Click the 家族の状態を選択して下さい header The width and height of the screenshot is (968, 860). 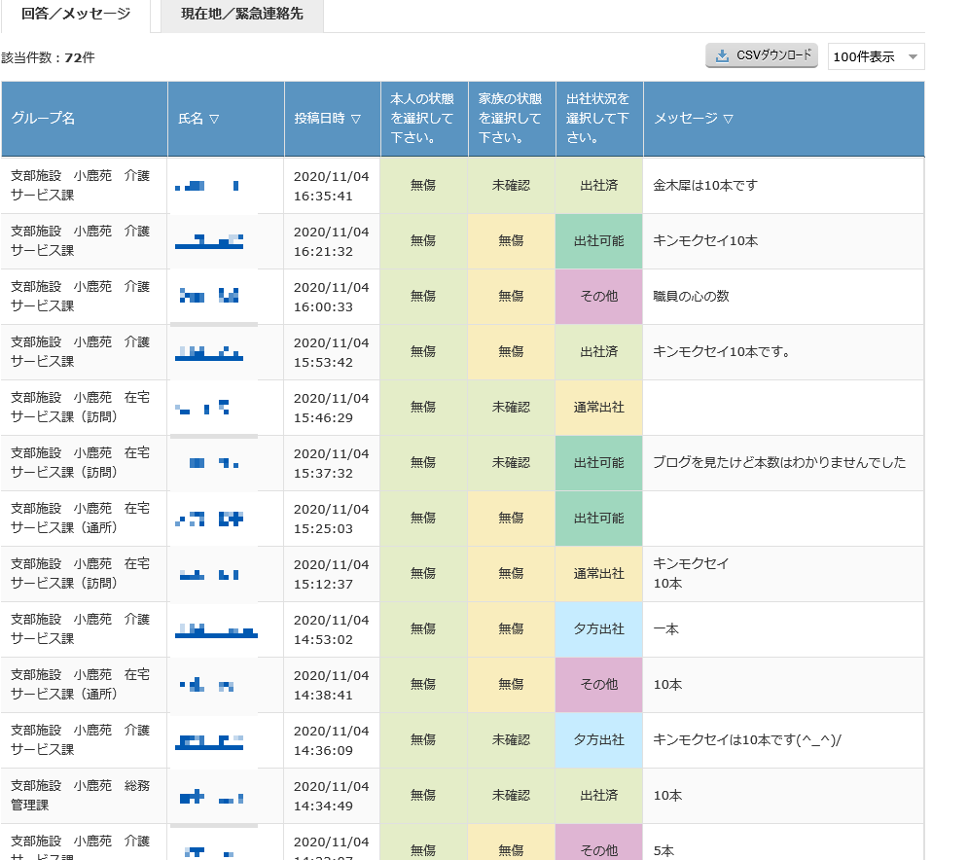pos(512,119)
